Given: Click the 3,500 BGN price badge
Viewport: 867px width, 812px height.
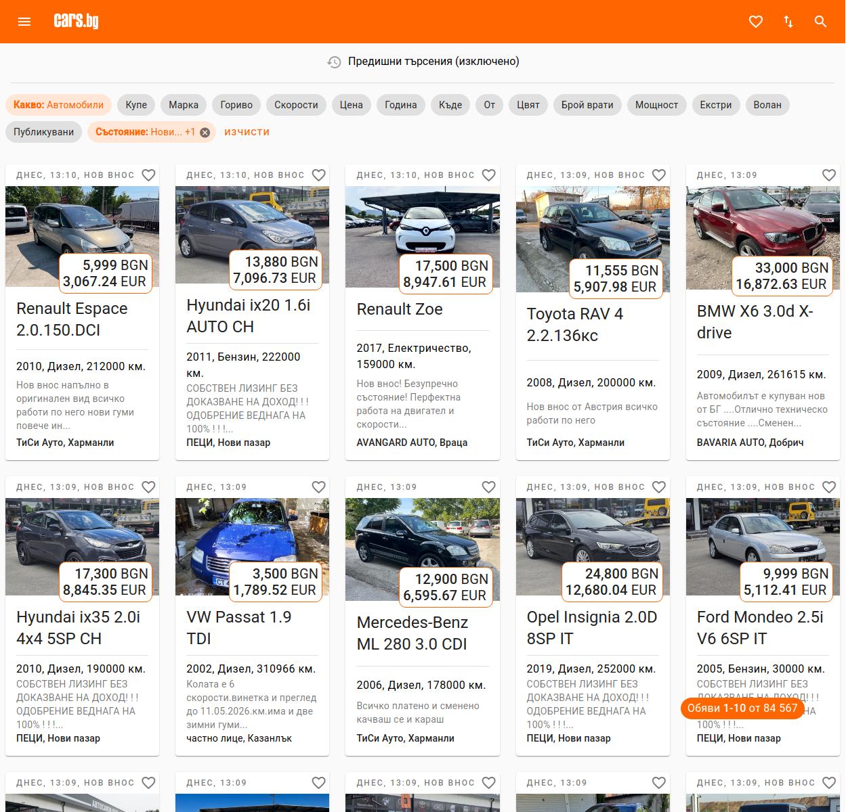Looking at the screenshot, I should [x=275, y=582].
